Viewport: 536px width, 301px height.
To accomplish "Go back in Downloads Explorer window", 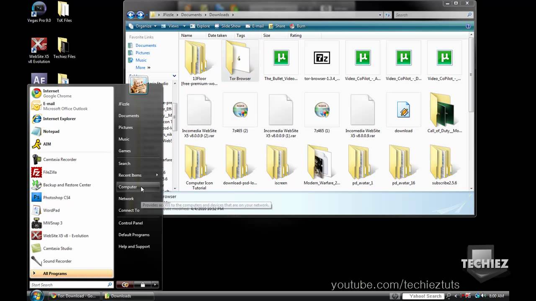I will coord(131,15).
